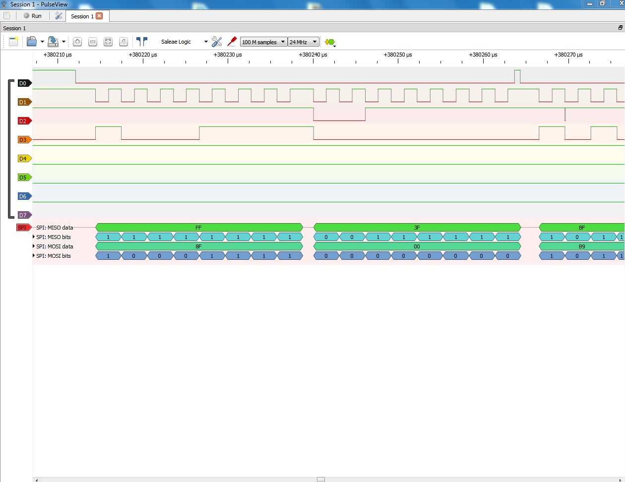
Task: Open the 100 M samples dropdown
Action: pos(263,42)
